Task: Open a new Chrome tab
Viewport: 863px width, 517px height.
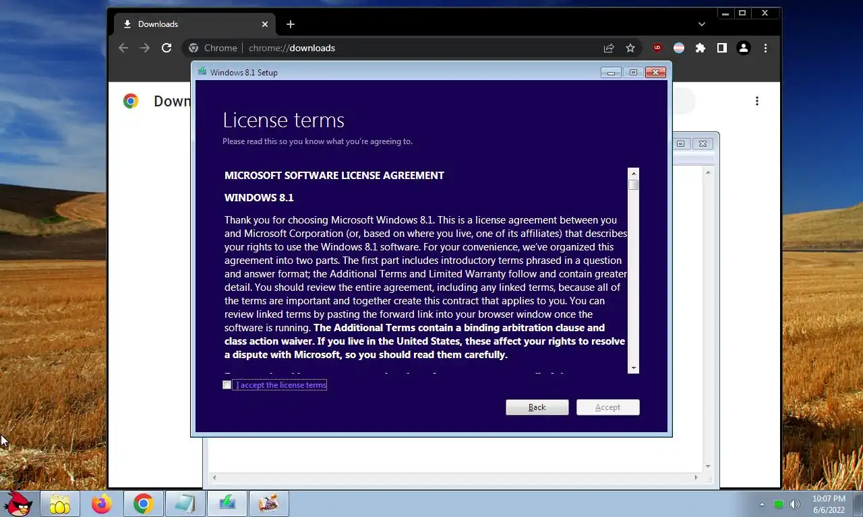Action: coord(291,24)
